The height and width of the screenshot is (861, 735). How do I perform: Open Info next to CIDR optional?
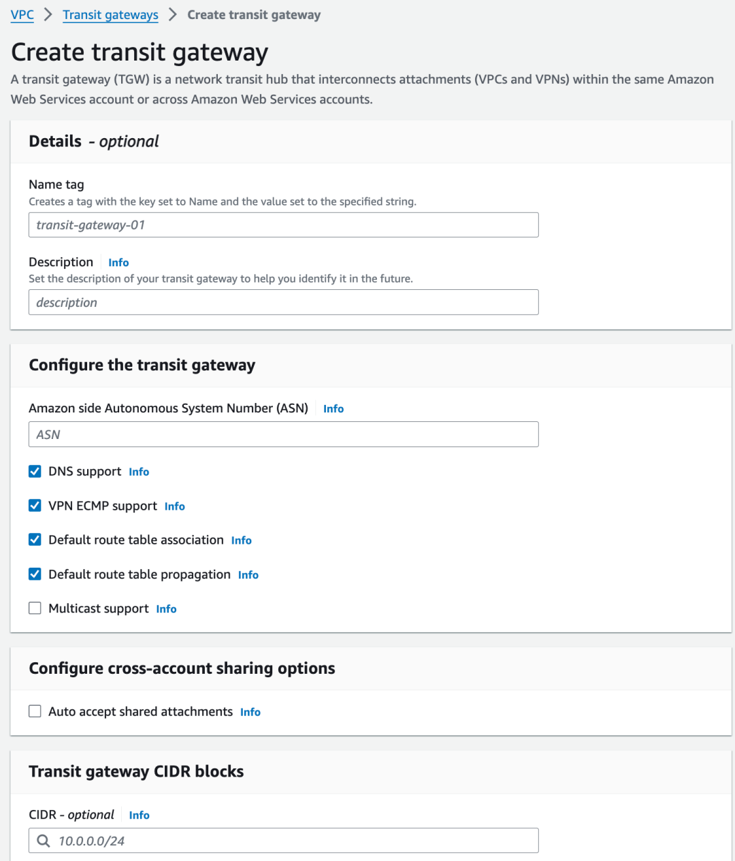coord(140,815)
